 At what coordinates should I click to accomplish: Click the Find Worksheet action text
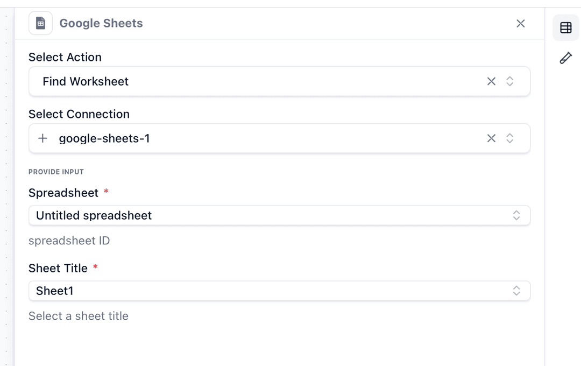tap(86, 81)
